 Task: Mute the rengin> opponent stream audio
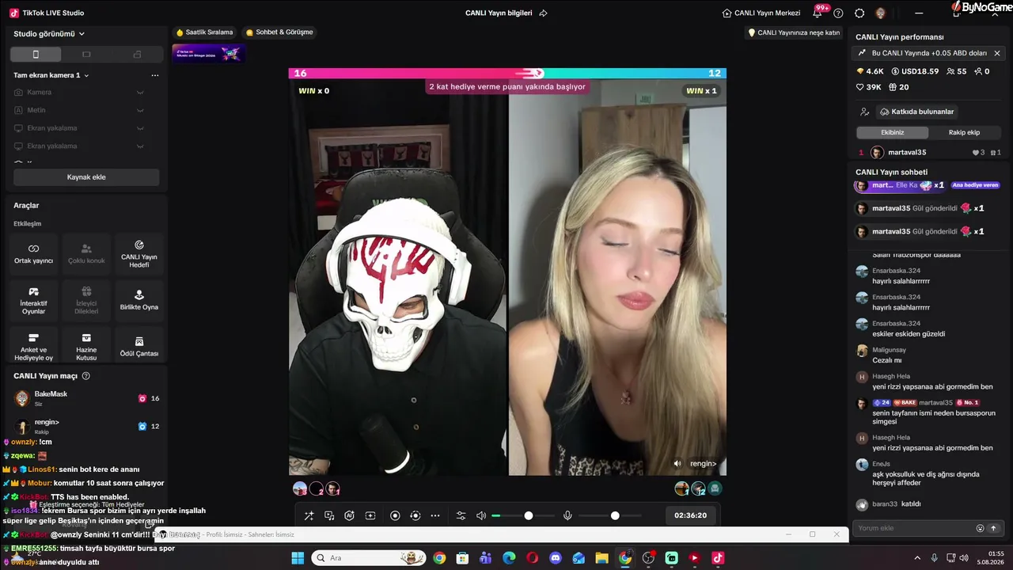(x=677, y=464)
